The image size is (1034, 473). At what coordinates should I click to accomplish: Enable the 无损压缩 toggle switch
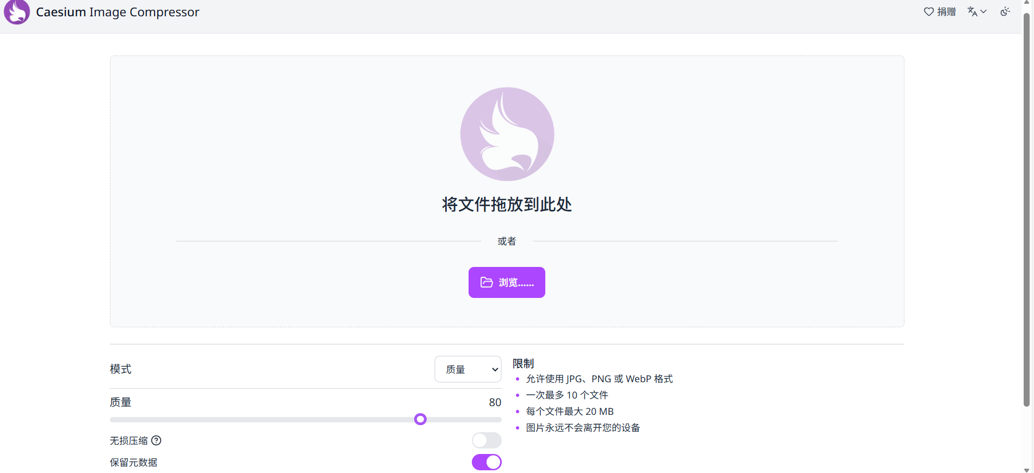487,440
